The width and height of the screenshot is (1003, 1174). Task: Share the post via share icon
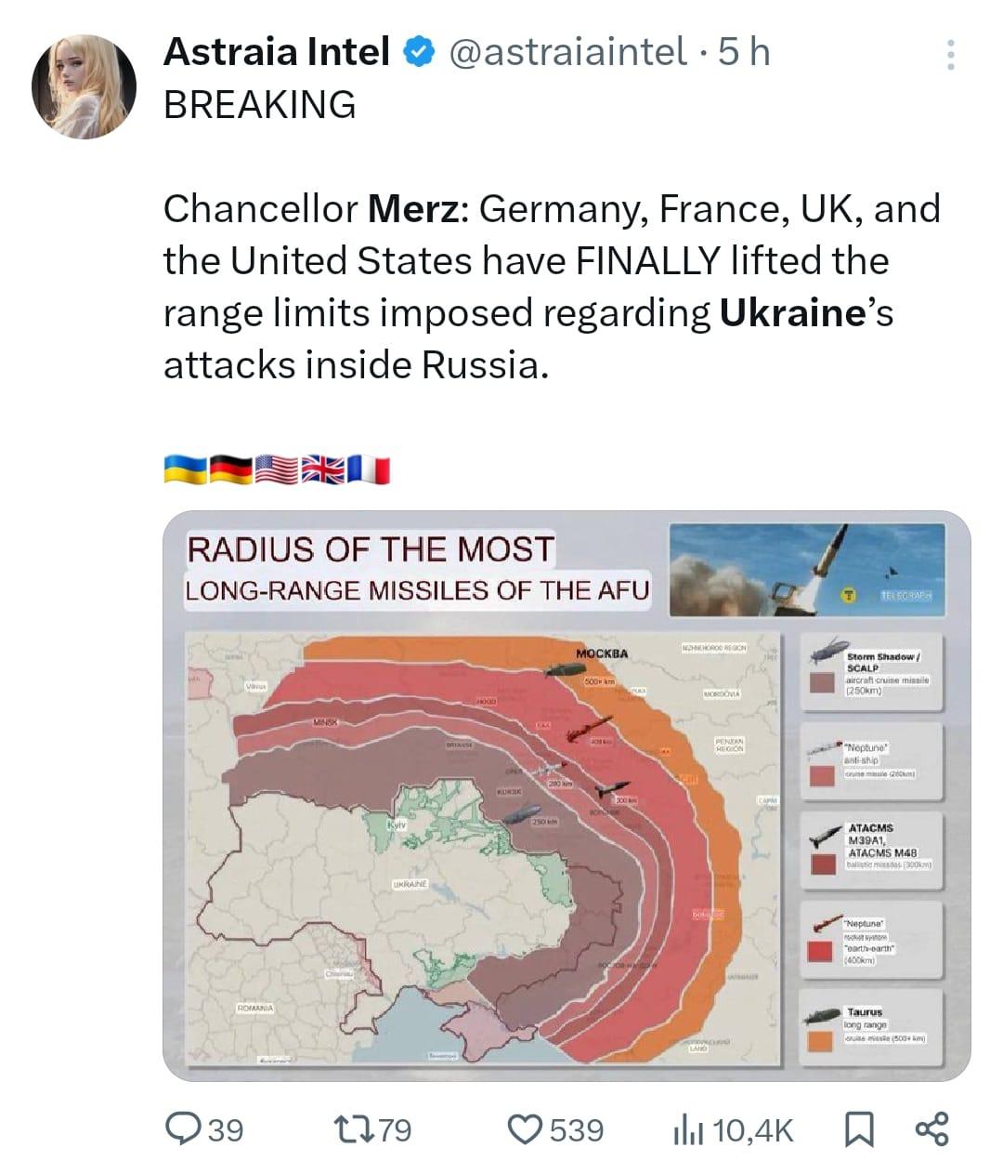(x=932, y=1129)
